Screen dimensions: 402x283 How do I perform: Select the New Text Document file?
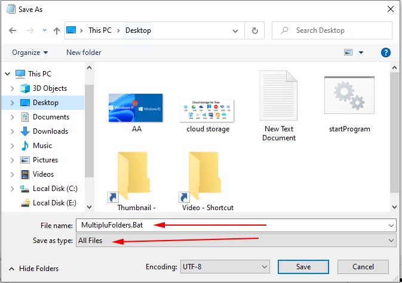[279, 106]
